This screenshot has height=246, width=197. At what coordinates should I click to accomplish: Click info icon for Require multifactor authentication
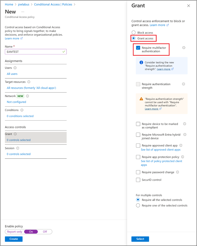184,48
